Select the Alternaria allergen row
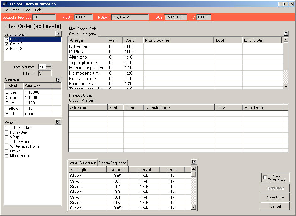296x216 pixels. (x=176, y=57)
